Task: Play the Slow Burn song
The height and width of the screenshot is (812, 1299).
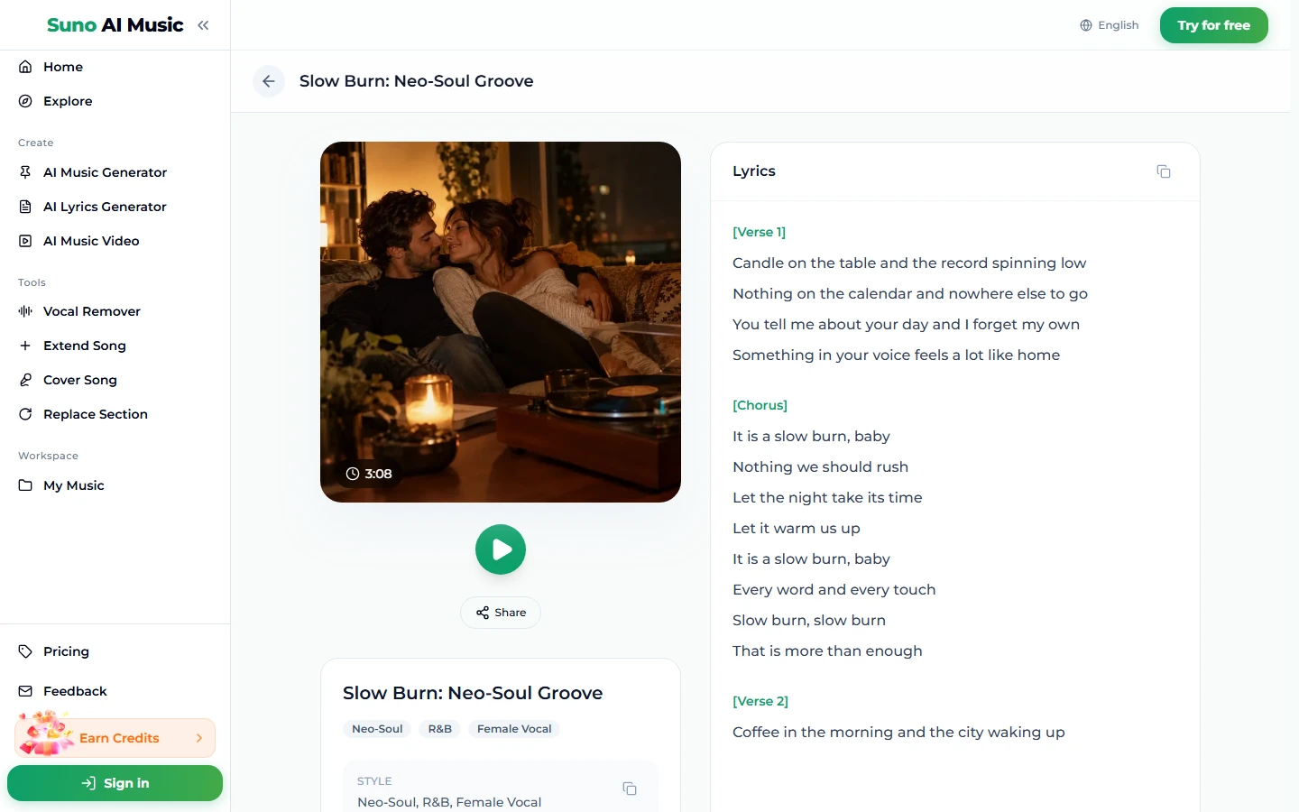Action: (501, 549)
